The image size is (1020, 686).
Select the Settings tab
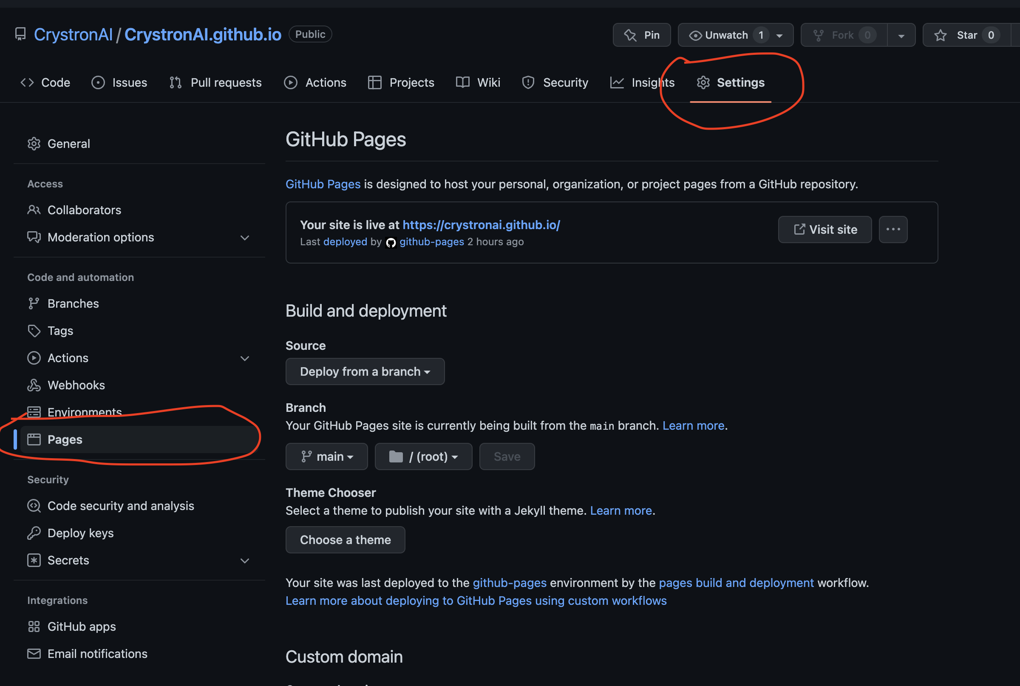[731, 82]
